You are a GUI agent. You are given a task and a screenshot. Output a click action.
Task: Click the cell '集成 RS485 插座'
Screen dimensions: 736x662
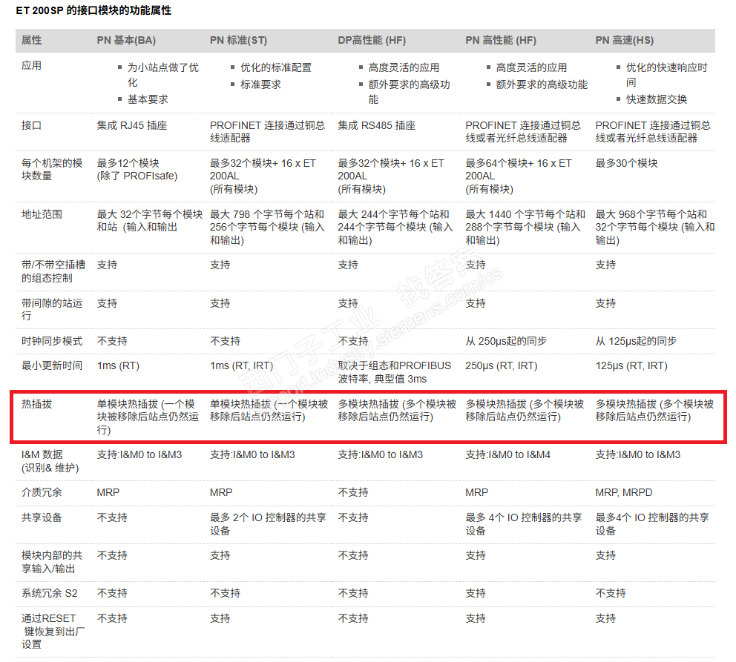point(376,125)
